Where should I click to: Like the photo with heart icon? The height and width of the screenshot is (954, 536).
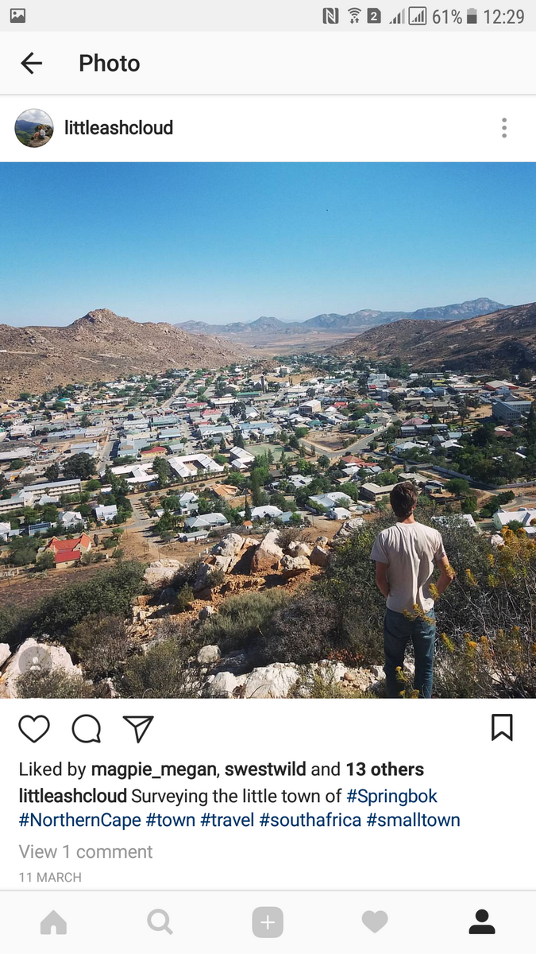point(34,728)
